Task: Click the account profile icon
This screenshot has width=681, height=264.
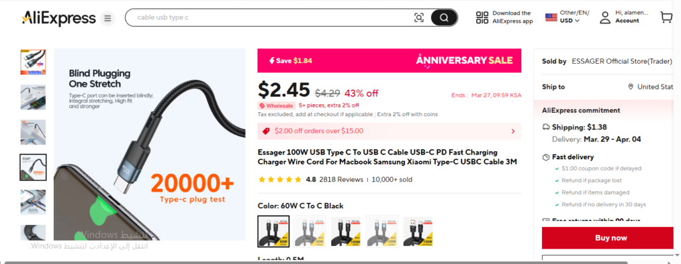Action: click(x=605, y=17)
